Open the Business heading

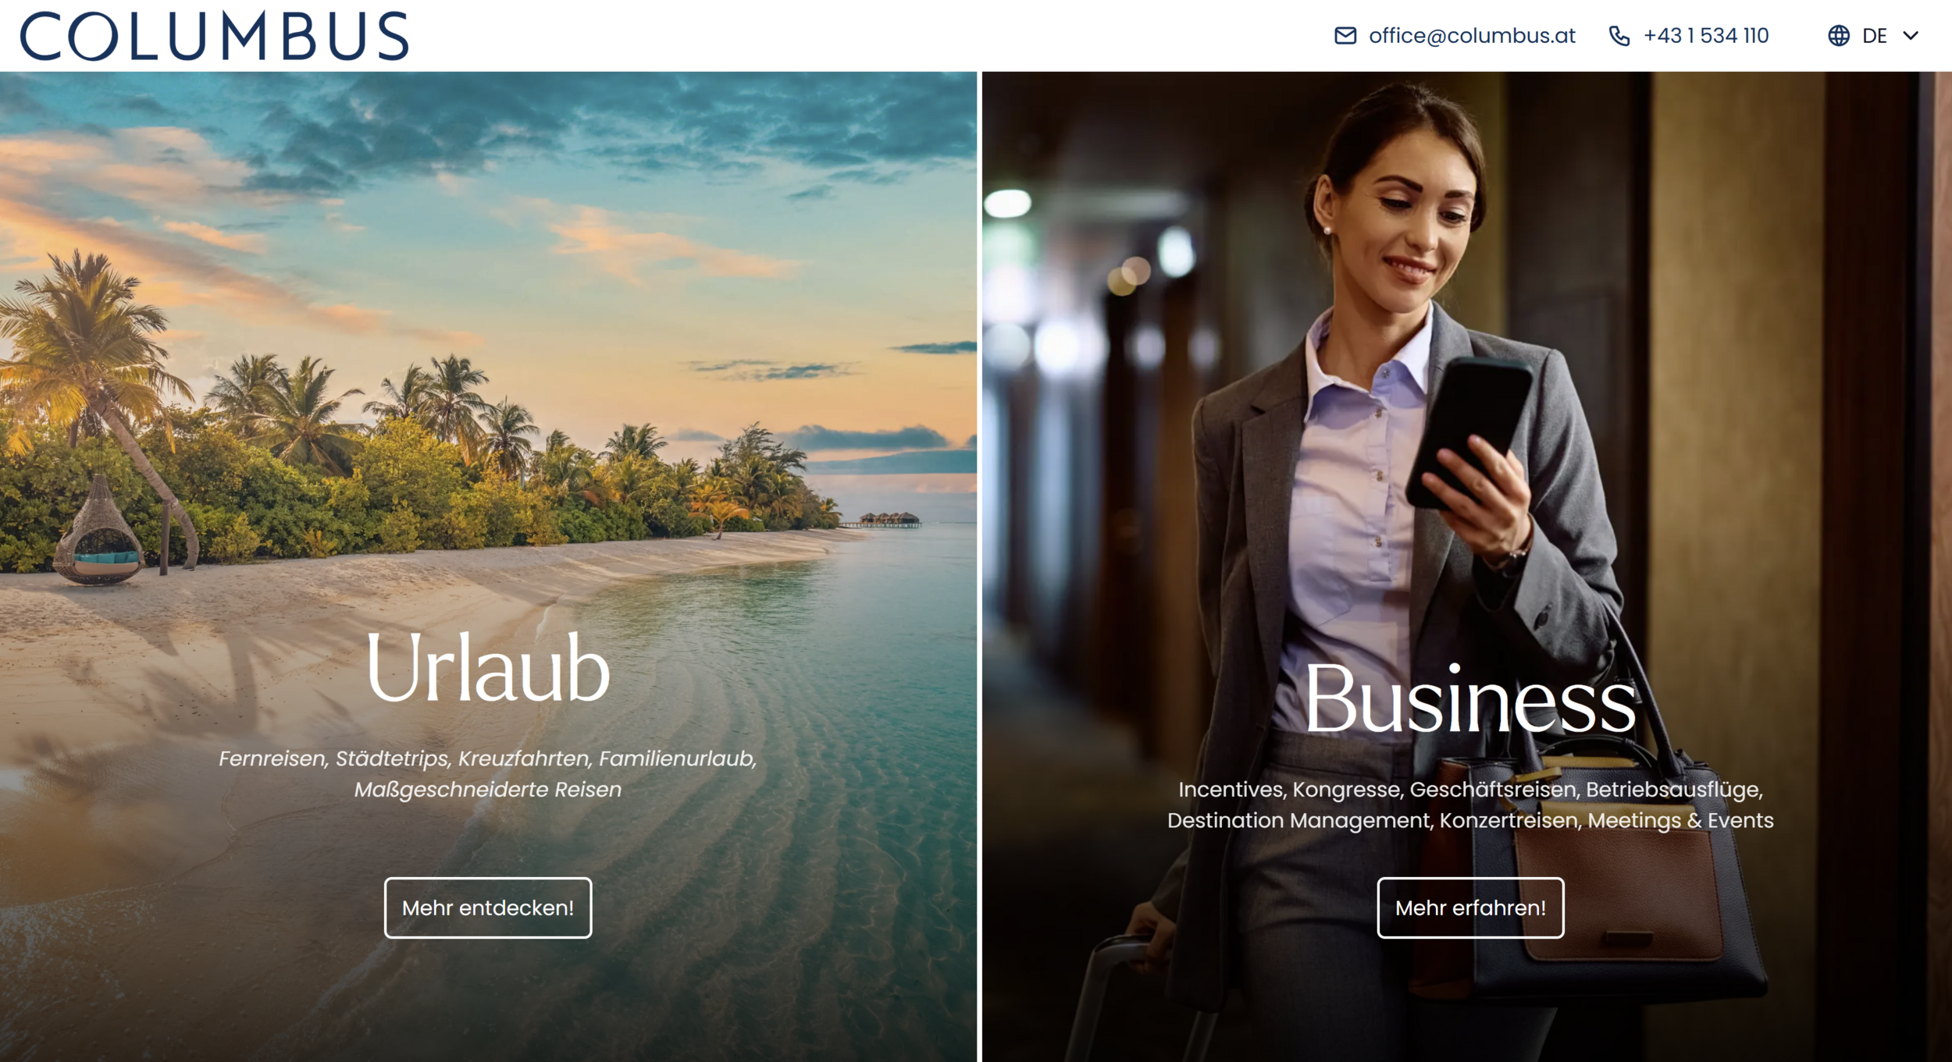click(1470, 700)
